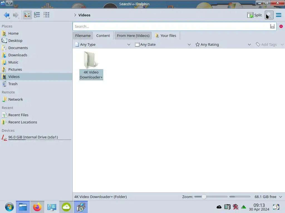Open Documents in Places
285x213 pixels.
point(36,48)
